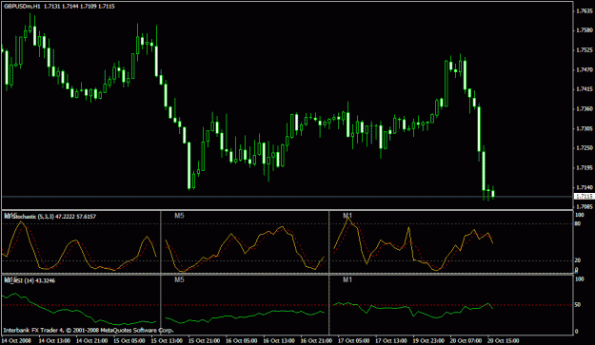
Task: Click the 16 Oct 05:00 time label
Action: (x=242, y=340)
